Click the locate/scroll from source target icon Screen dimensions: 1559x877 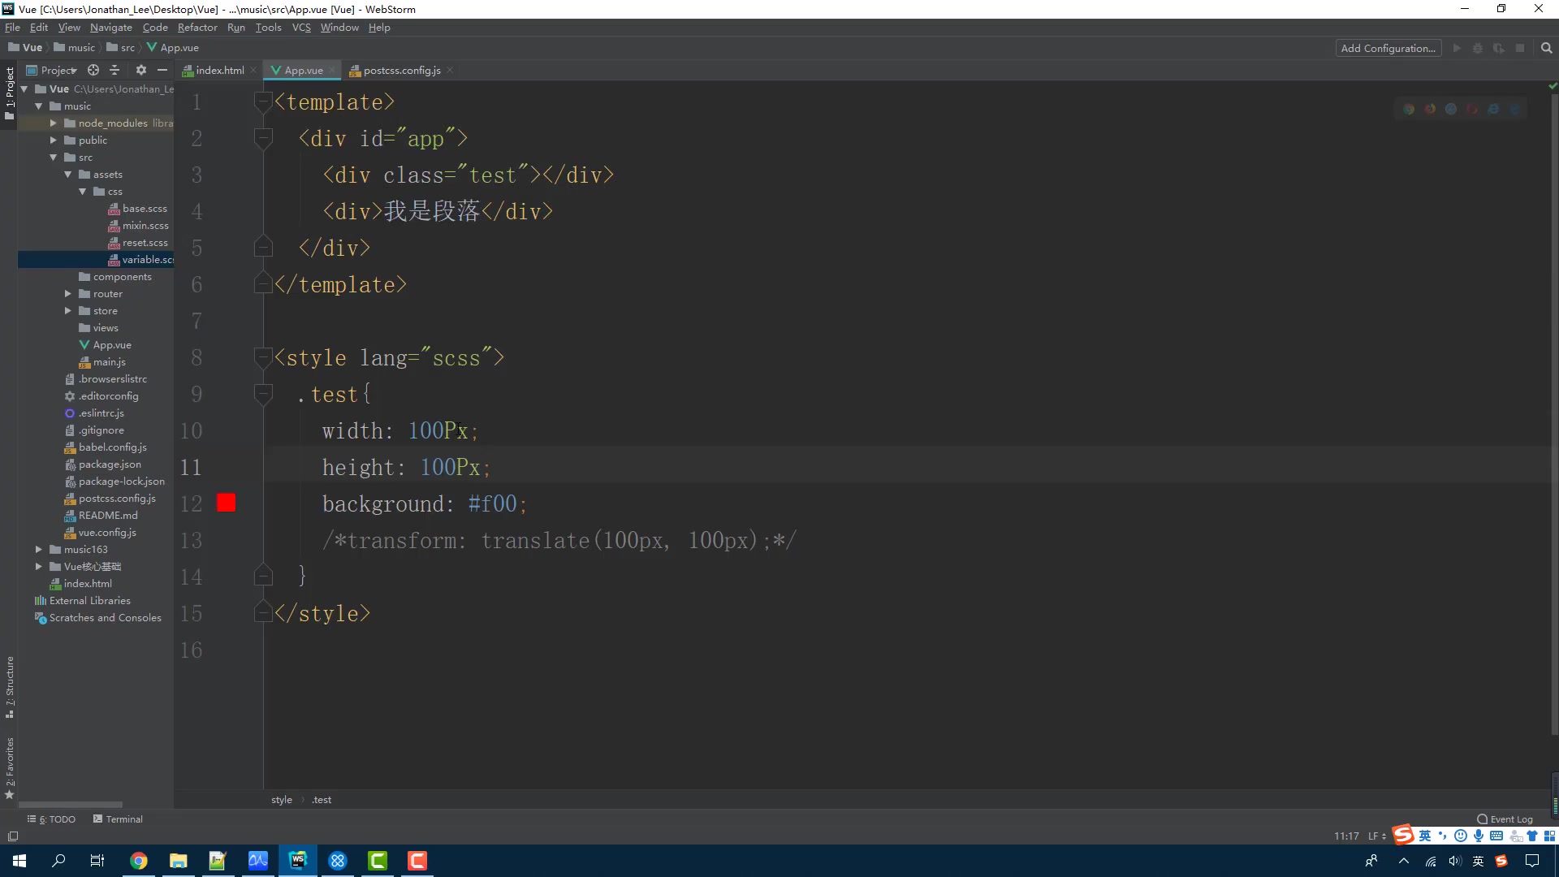point(93,70)
